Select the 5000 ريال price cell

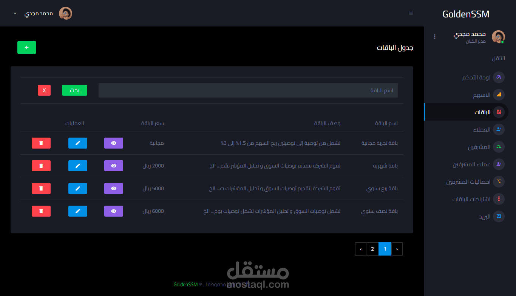[153, 189]
